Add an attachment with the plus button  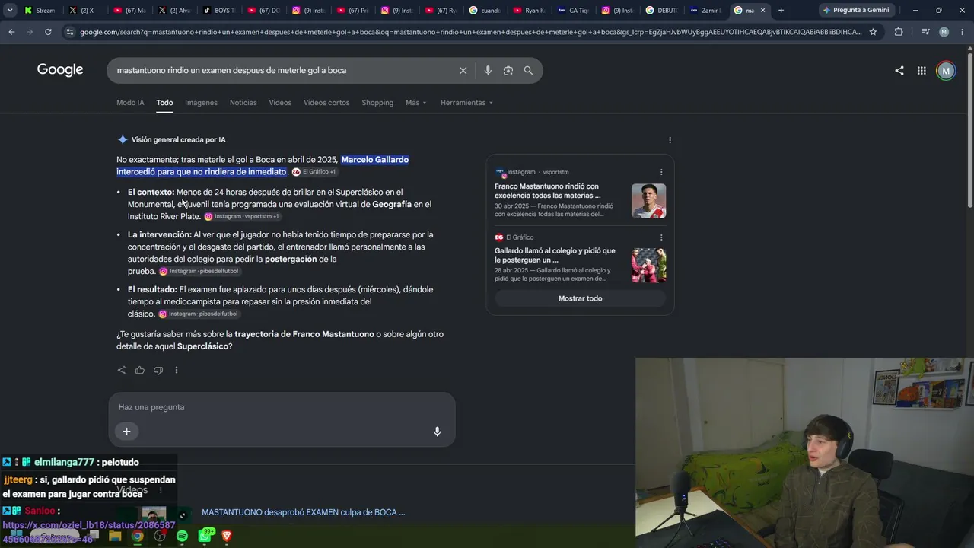pyautogui.click(x=126, y=432)
